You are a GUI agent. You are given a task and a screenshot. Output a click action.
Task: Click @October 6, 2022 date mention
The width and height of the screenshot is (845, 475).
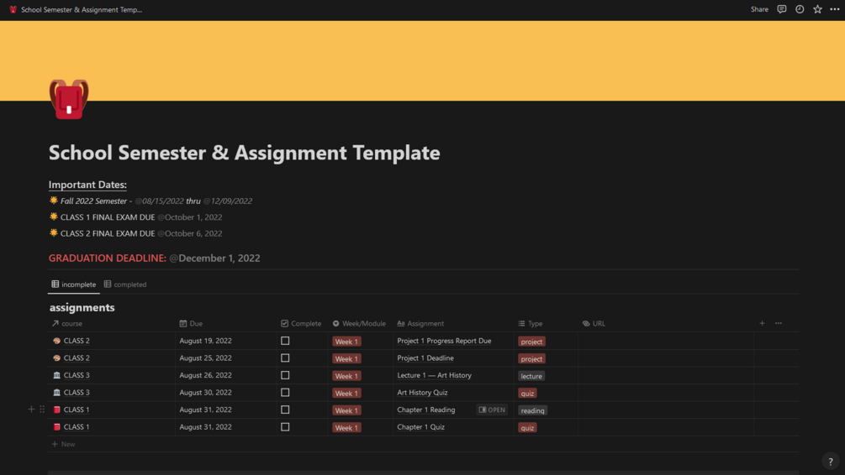pos(190,233)
